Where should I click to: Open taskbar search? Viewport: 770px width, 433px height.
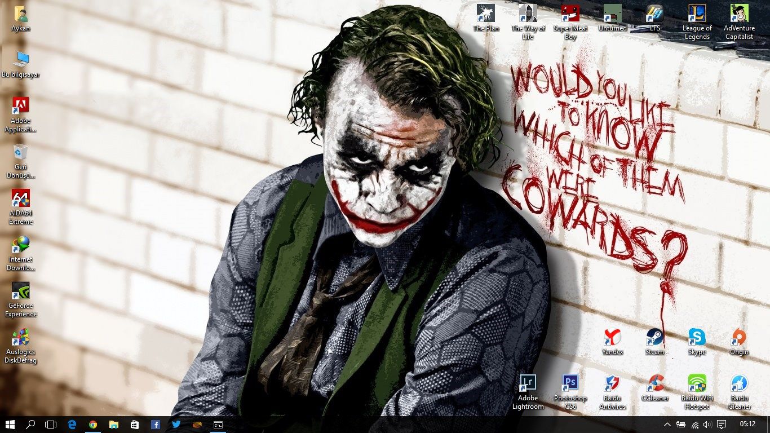coord(30,425)
